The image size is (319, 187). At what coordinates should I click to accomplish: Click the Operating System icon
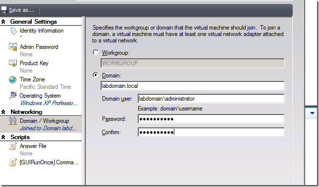(x=12, y=95)
